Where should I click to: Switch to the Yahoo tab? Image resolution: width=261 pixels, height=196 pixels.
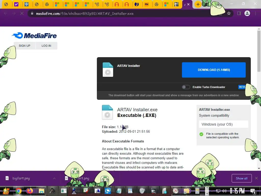click(x=16, y=4)
